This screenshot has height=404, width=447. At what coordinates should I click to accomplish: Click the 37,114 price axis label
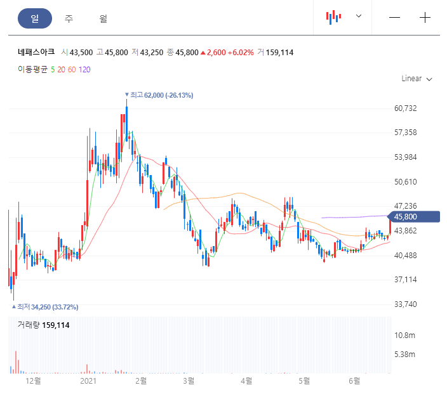tap(405, 280)
